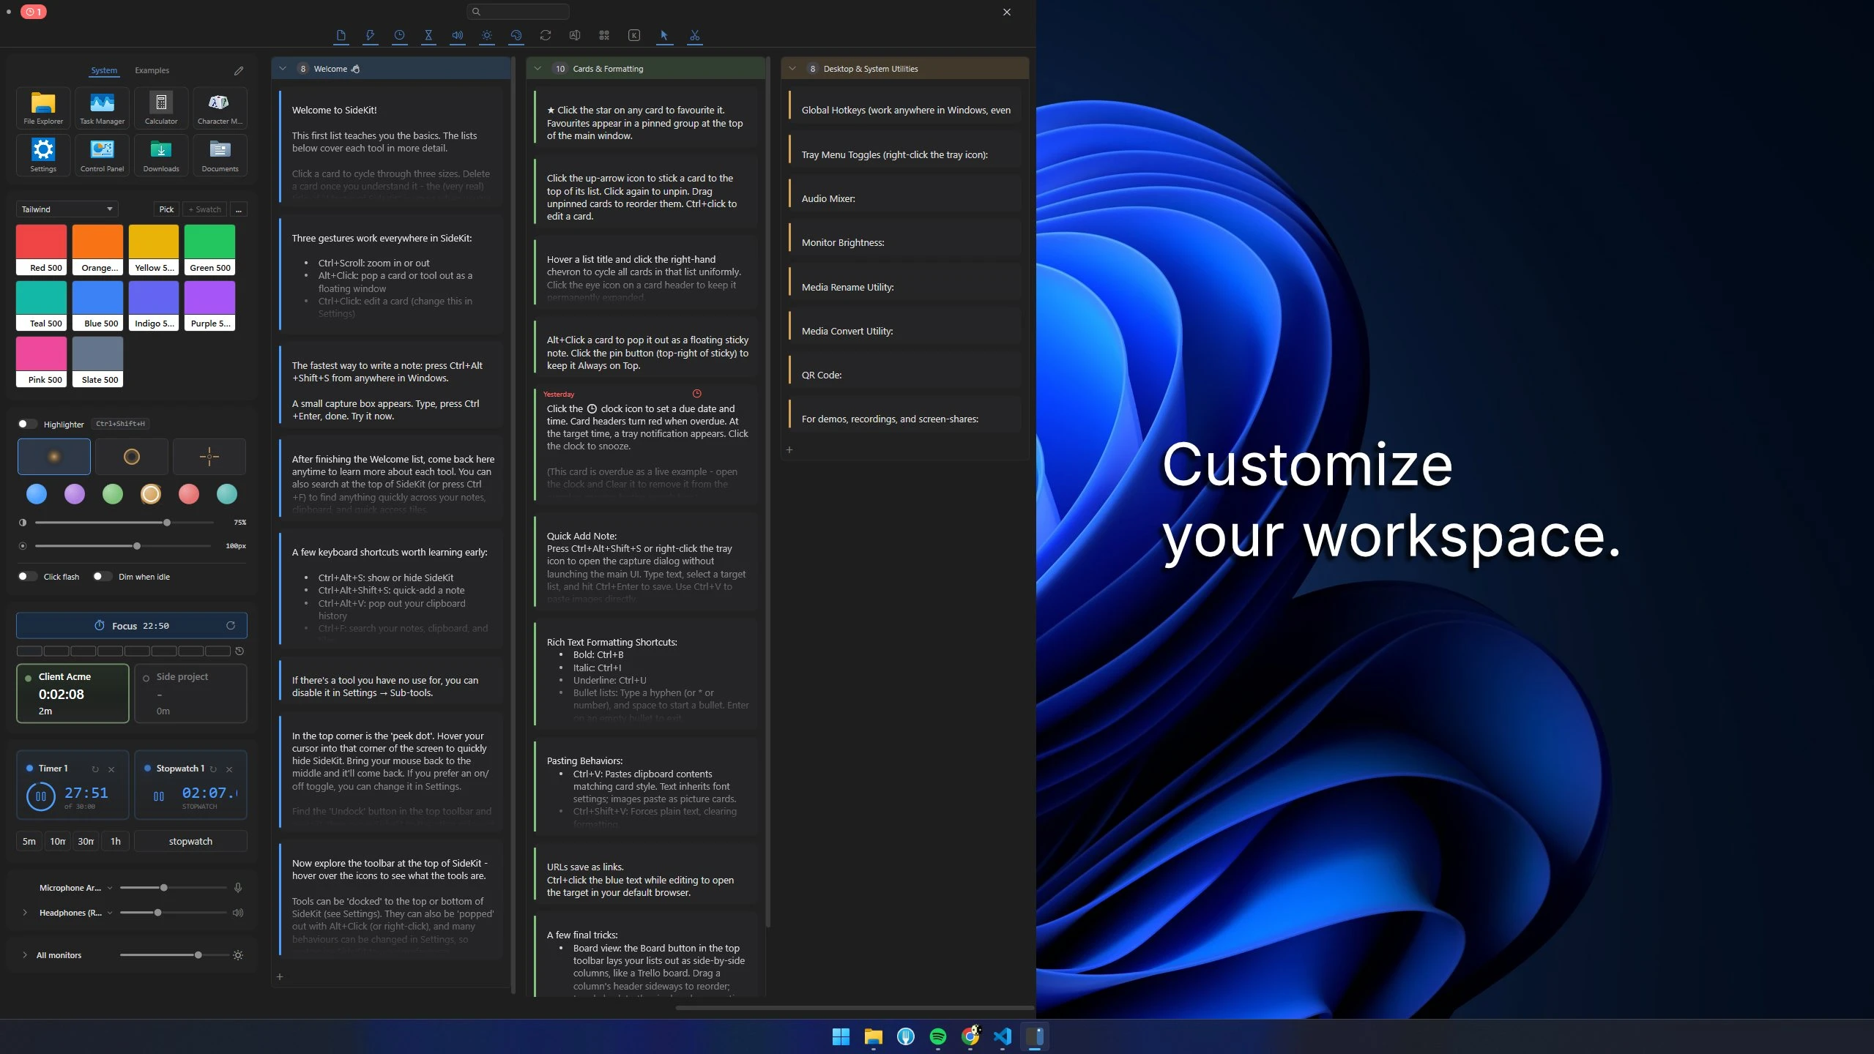Image resolution: width=1874 pixels, height=1054 pixels.
Task: Select the hourglass timer toolbar icon
Action: pos(428,35)
